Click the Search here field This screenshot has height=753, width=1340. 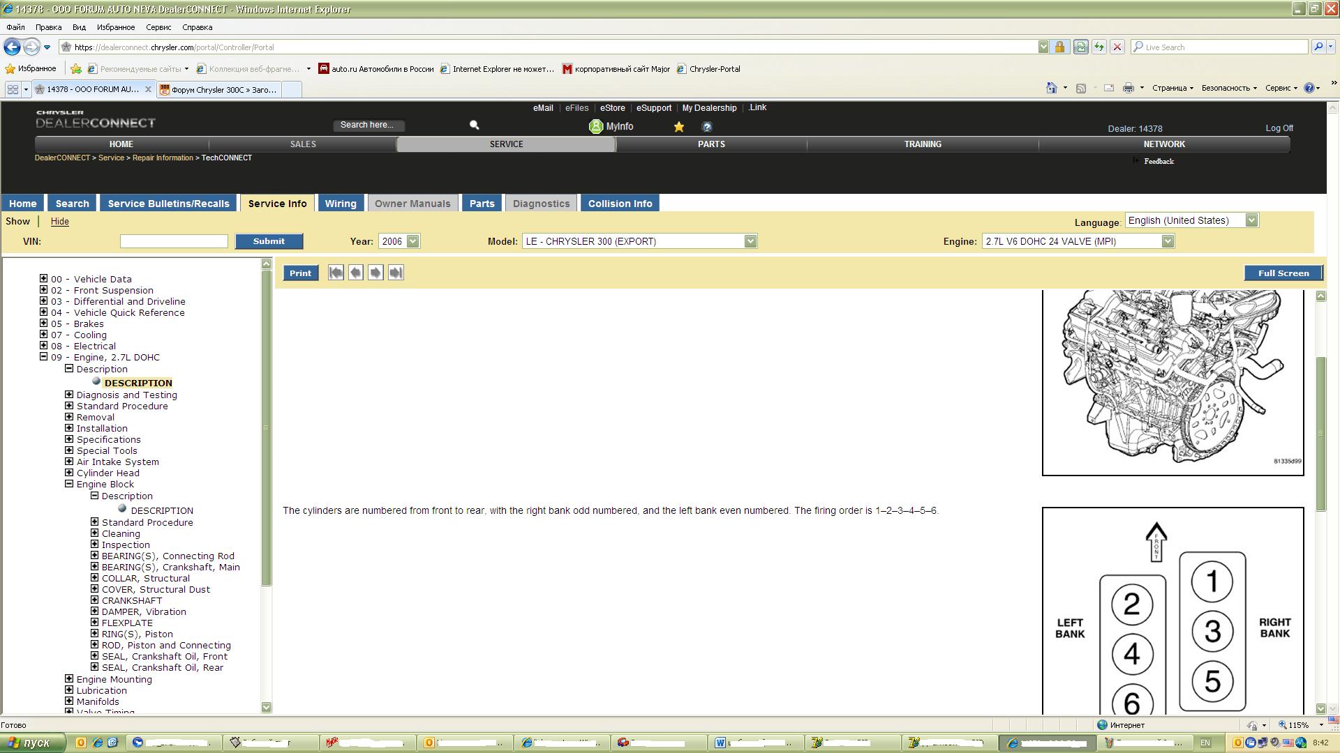coord(369,125)
